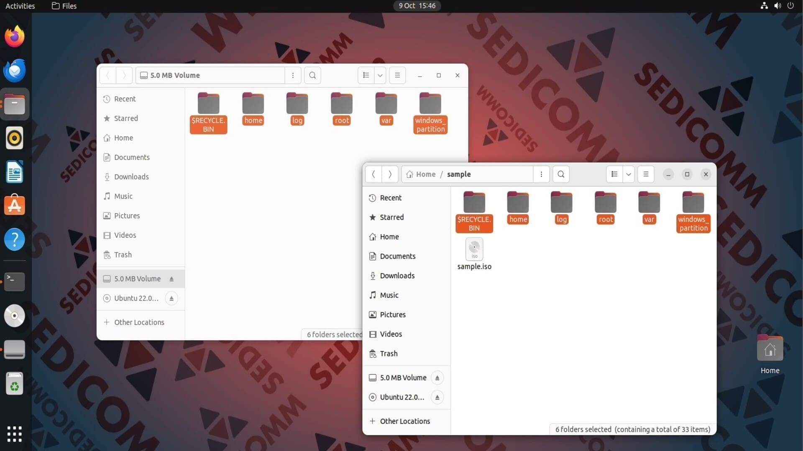Open the disc drive icon in dock

pos(15,316)
